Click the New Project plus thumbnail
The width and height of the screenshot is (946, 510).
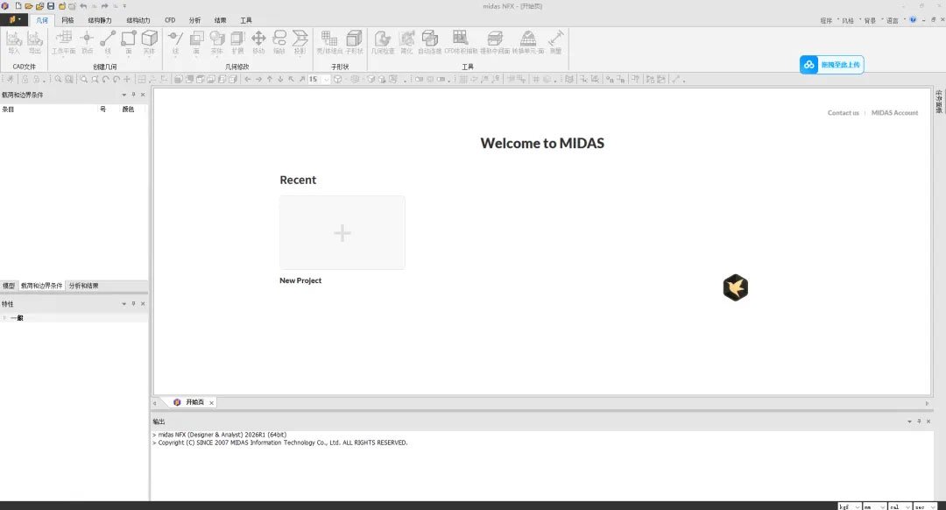click(x=342, y=232)
